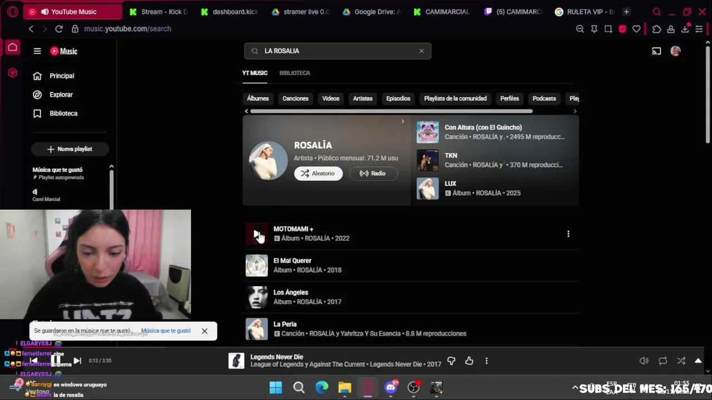The width and height of the screenshot is (712, 400).
Task: Filter results by Artistas
Action: [363, 98]
